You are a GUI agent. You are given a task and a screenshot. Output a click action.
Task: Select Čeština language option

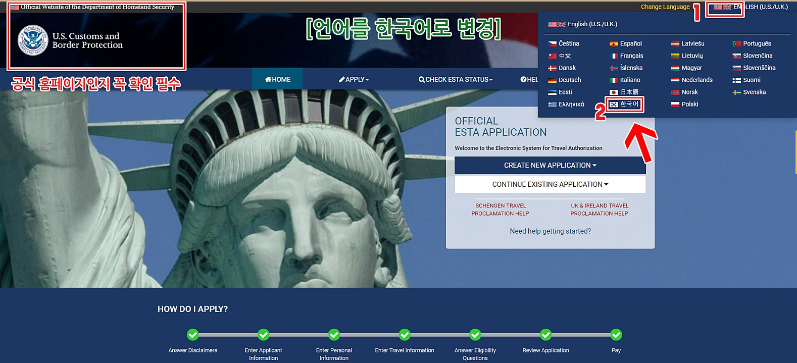coord(564,43)
